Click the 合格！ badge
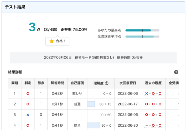Viewport: 186px width, 130px height. 57,41
